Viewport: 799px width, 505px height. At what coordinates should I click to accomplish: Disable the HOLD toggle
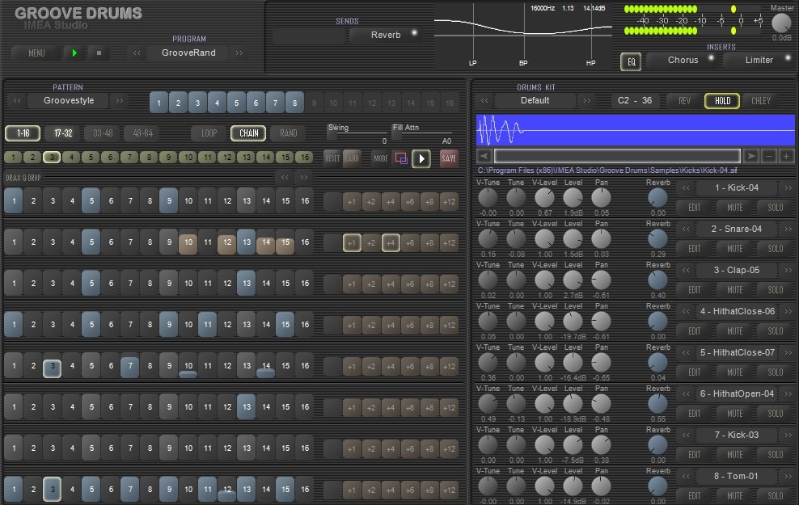pos(721,101)
